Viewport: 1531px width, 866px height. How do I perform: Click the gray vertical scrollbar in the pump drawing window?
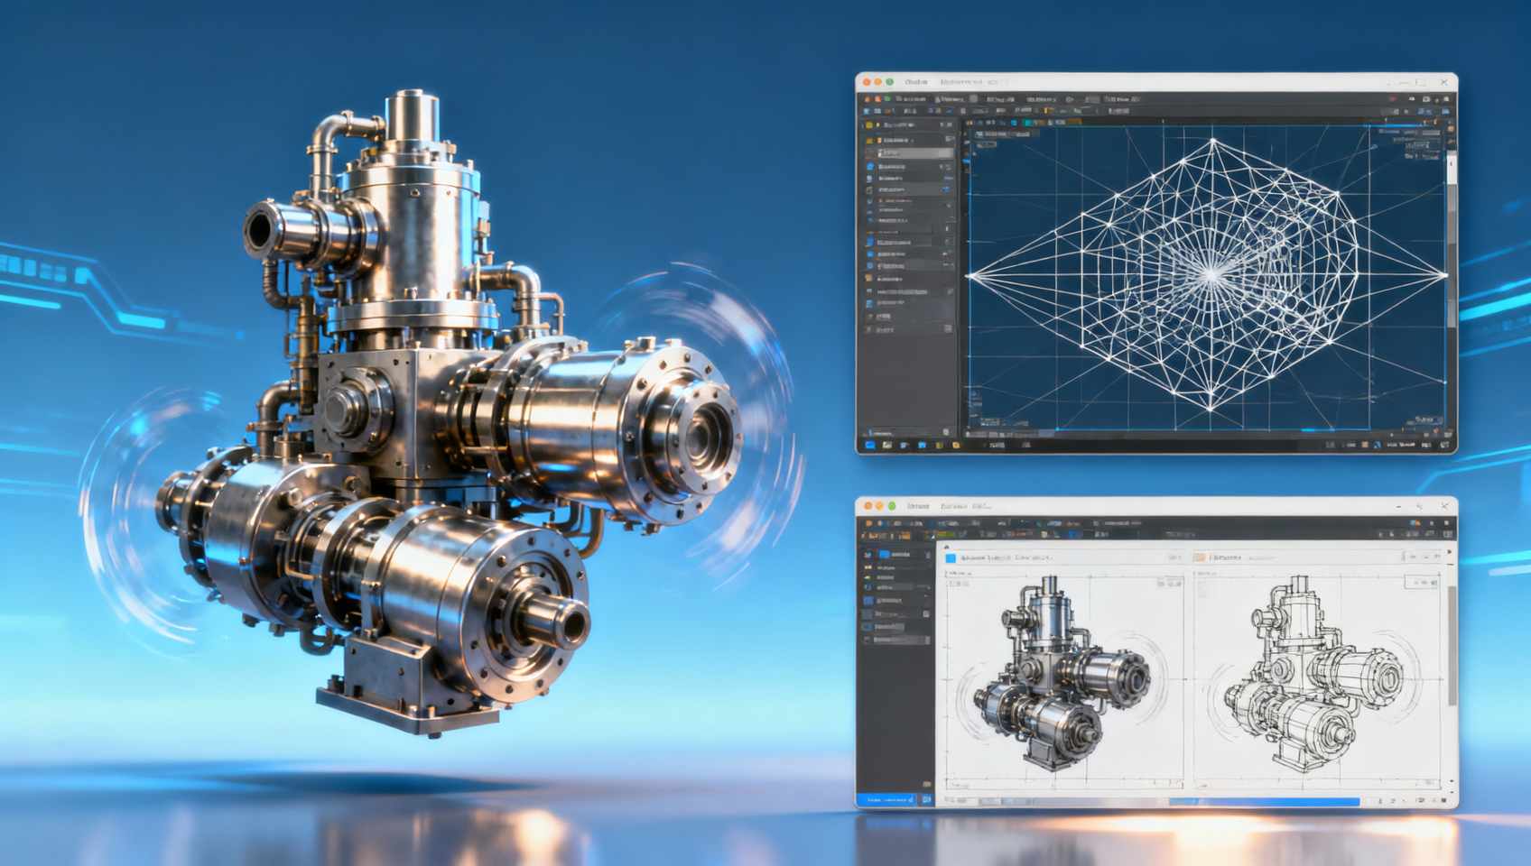click(x=1452, y=646)
